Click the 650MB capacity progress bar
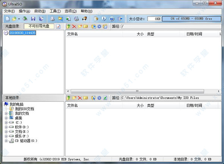 (192, 19)
